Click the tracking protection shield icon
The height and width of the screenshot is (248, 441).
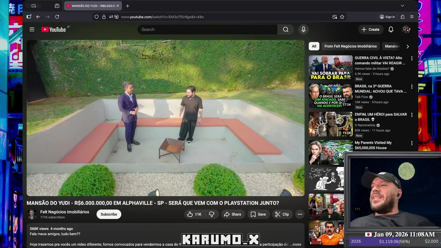tap(96, 17)
